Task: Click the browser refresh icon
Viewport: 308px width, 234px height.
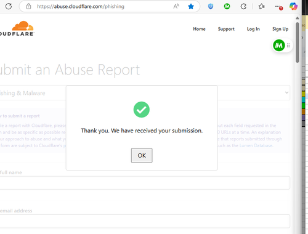Action: point(9,6)
